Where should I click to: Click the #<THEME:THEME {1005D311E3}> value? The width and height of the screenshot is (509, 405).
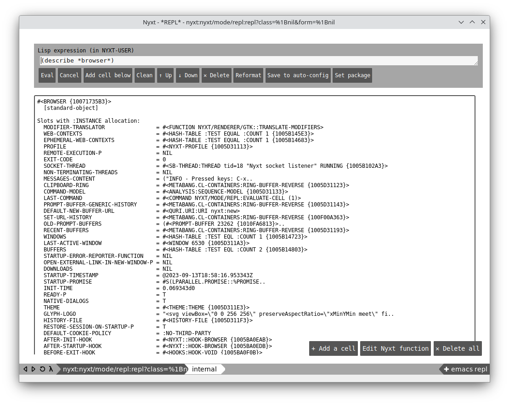206,308
